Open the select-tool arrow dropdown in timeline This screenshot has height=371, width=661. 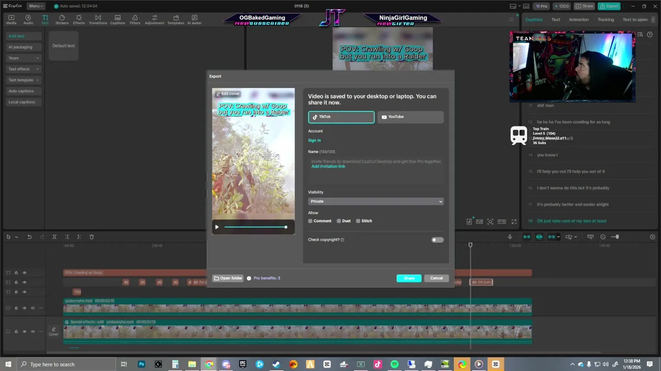point(17,237)
